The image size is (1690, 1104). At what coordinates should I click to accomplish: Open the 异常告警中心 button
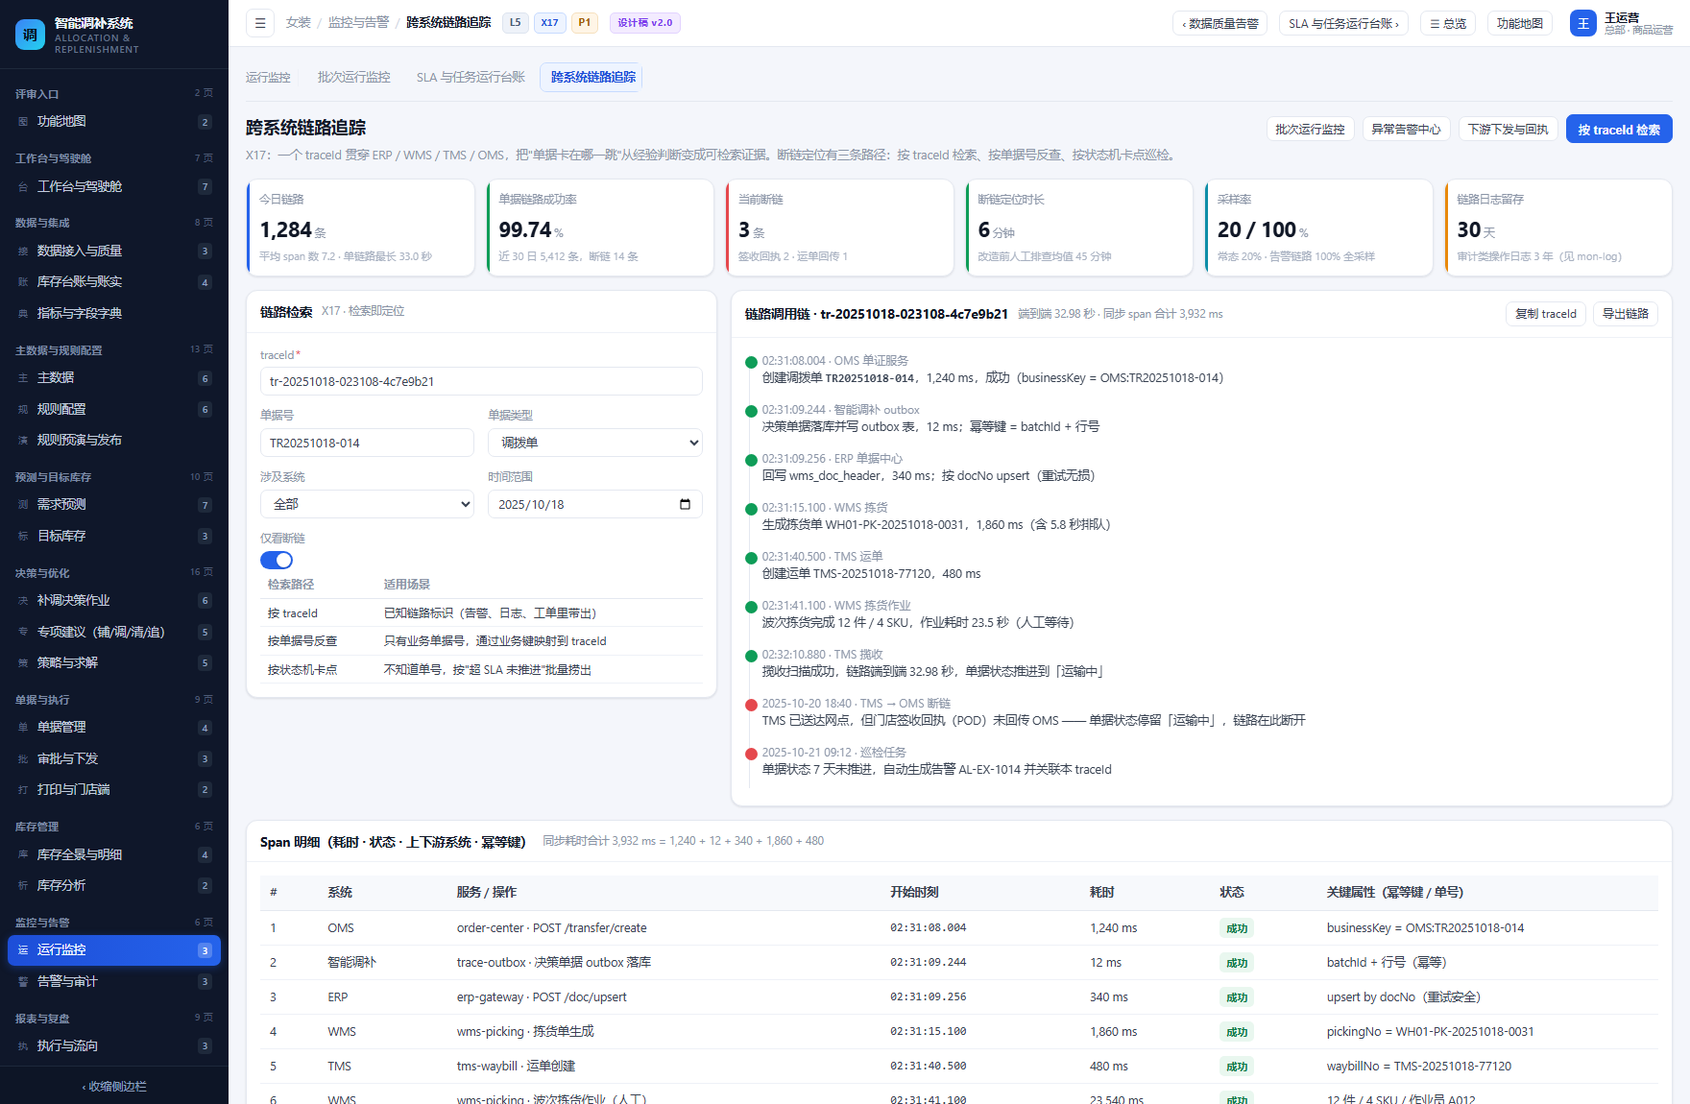point(1406,129)
